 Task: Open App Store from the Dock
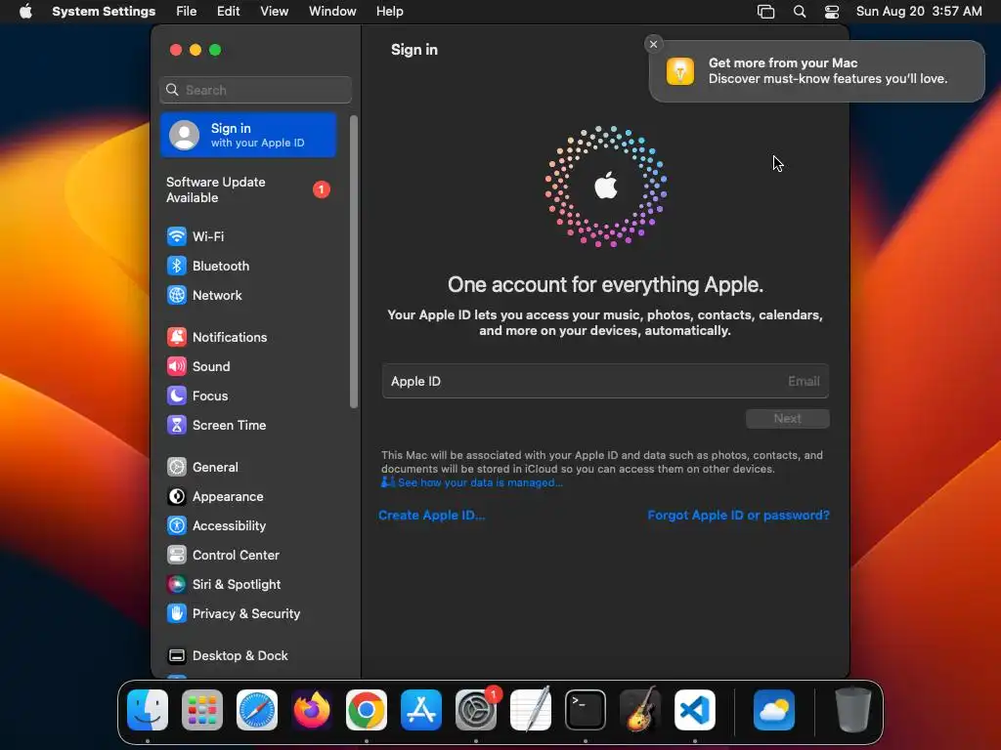tap(421, 710)
